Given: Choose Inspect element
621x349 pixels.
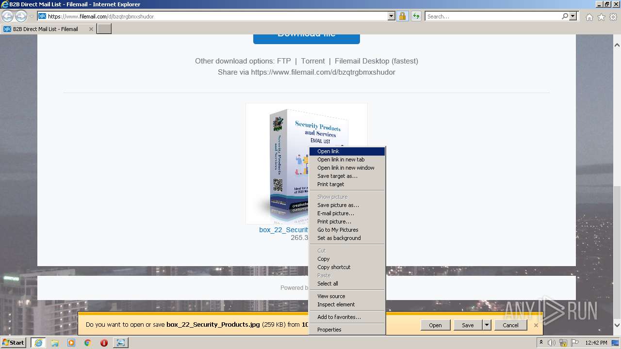Looking at the screenshot, I should (x=347, y=304).
